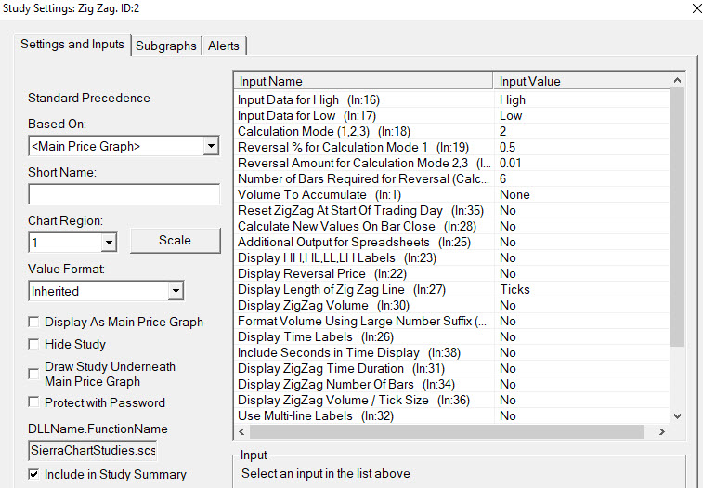Viewport: 703px width, 488px height.
Task: Open the Alerts tab
Action: [x=223, y=46]
